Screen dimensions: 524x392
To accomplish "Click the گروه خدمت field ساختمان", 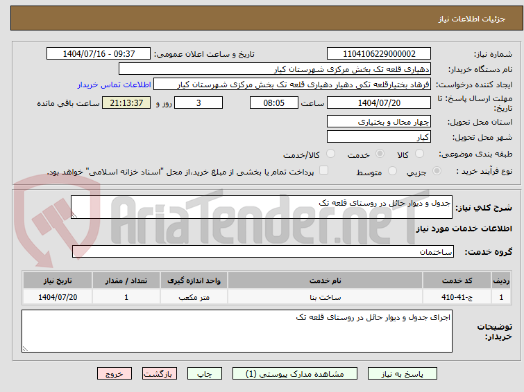I will 263,251.
